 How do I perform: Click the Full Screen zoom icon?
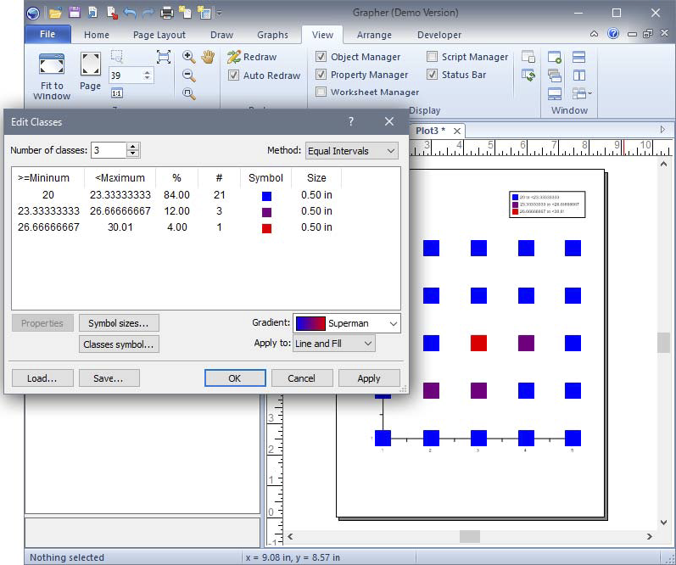pyautogui.click(x=164, y=57)
